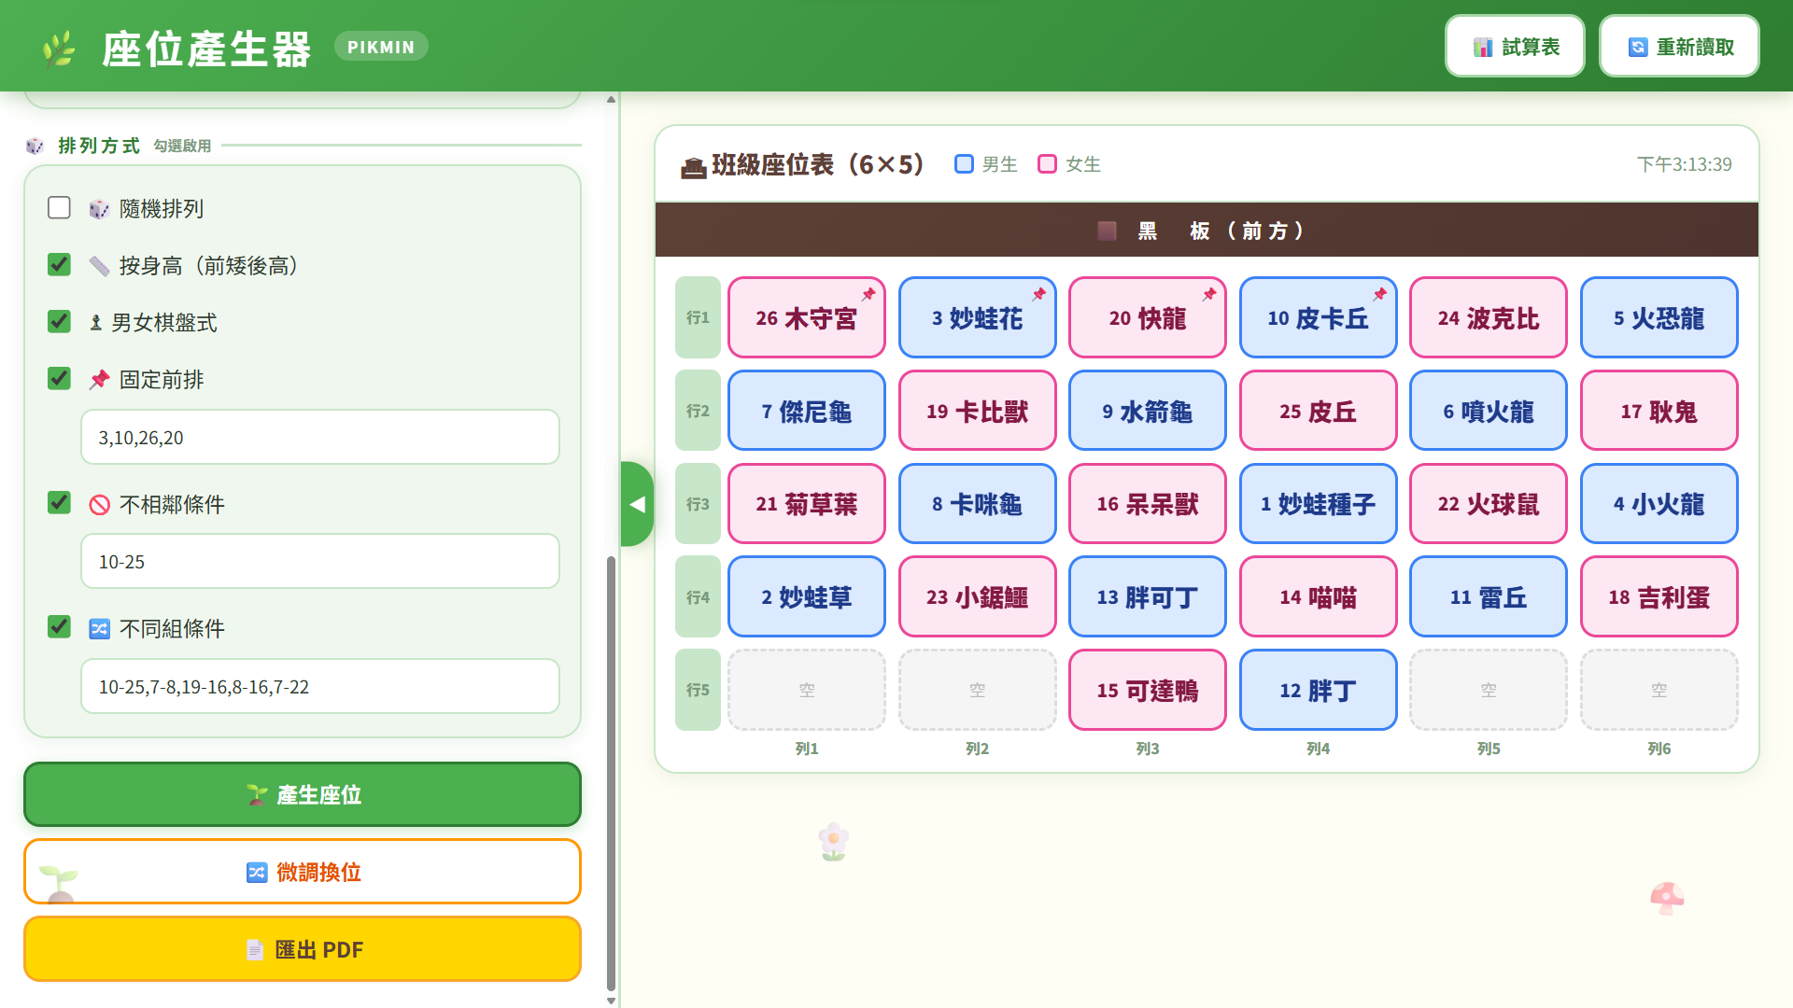This screenshot has width=1793, height=1008.
Task: Click the 產生座位 generate button
Action: pyautogui.click(x=303, y=794)
